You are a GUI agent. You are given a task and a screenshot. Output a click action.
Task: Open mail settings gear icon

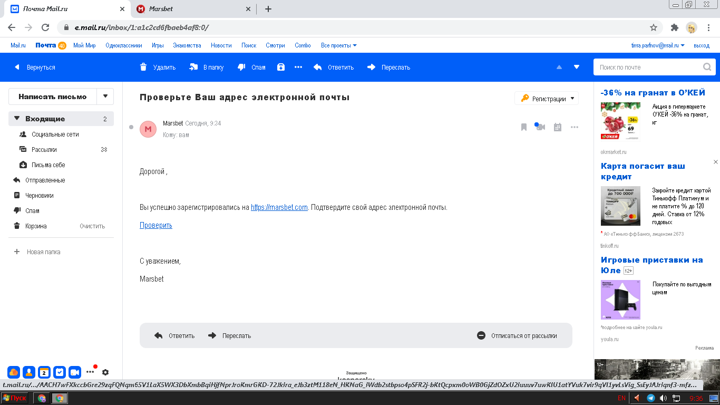point(105,372)
